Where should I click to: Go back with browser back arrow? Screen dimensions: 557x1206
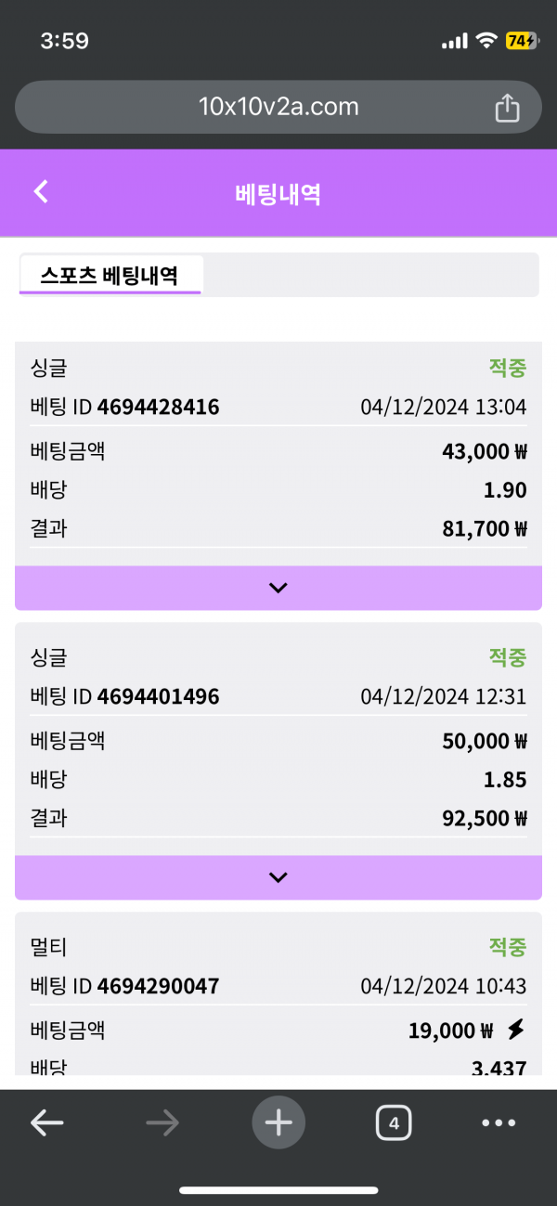click(46, 1123)
